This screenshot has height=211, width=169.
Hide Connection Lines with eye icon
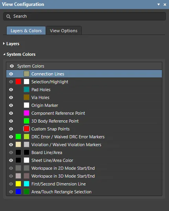coord(11,74)
